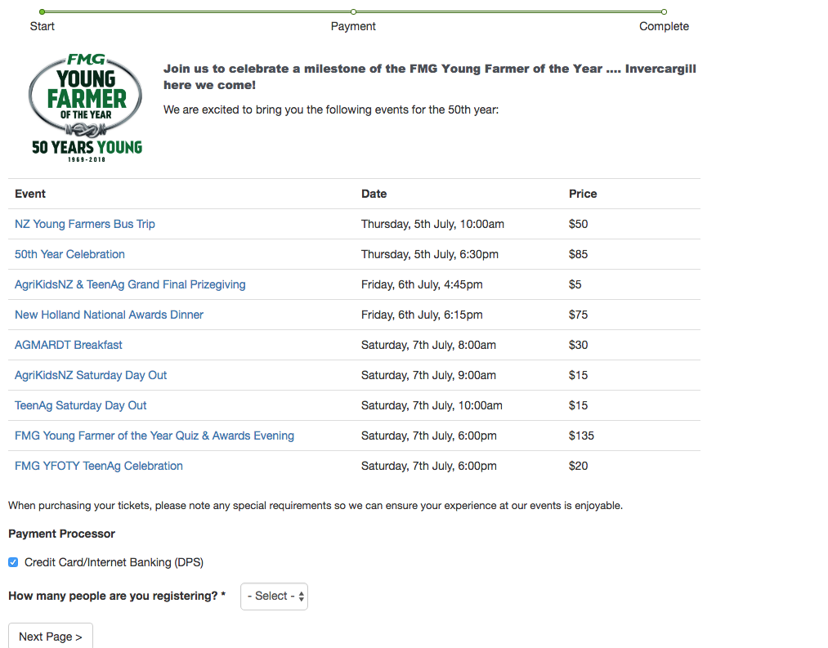Viewport: 828px width, 648px height.
Task: Open AgriKidsNZ & TeenAg Grand Final Prizegiving
Action: 130,284
